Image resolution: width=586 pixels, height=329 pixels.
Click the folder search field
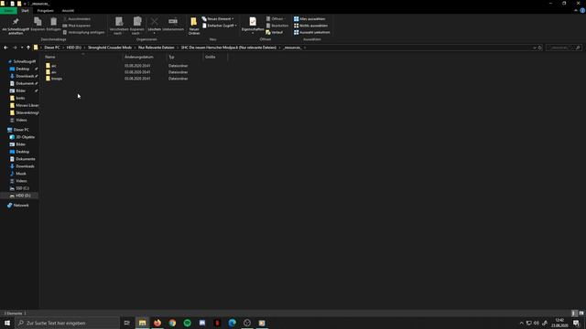point(564,48)
